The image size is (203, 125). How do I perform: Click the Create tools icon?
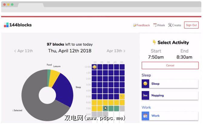click(x=170, y=25)
